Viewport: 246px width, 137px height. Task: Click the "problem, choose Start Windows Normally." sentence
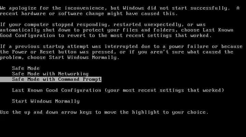point(60,58)
